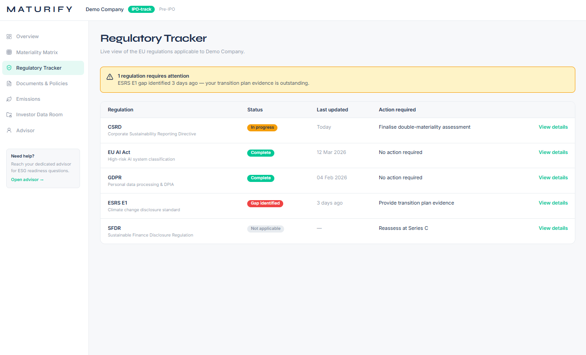Click 'Finalise double-materiality assessment' text

coord(425,127)
